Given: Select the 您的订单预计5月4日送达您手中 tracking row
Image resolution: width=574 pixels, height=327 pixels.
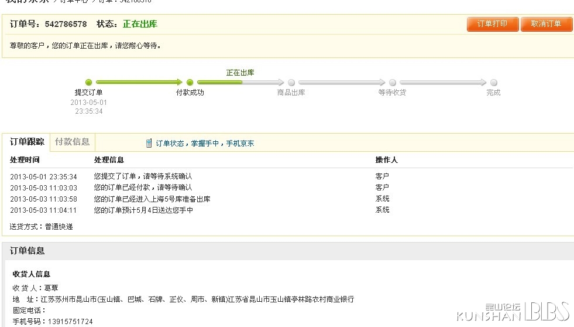Looking at the screenshot, I should pos(143,210).
